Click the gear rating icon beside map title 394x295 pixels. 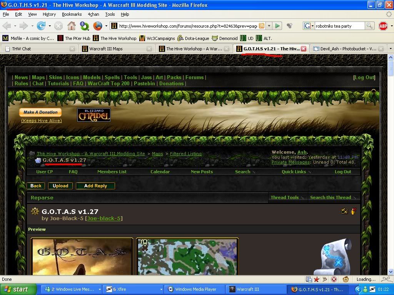tap(35, 211)
